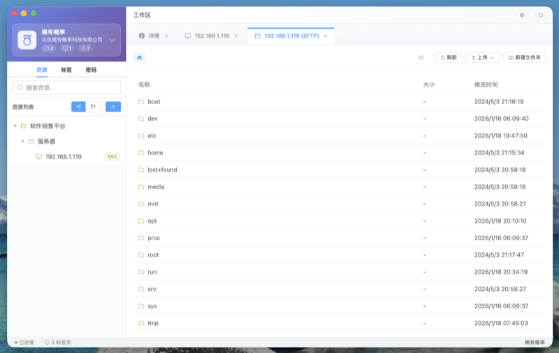Switch resource list to folder view
Screen dimensions: 559x353
(x=93, y=107)
